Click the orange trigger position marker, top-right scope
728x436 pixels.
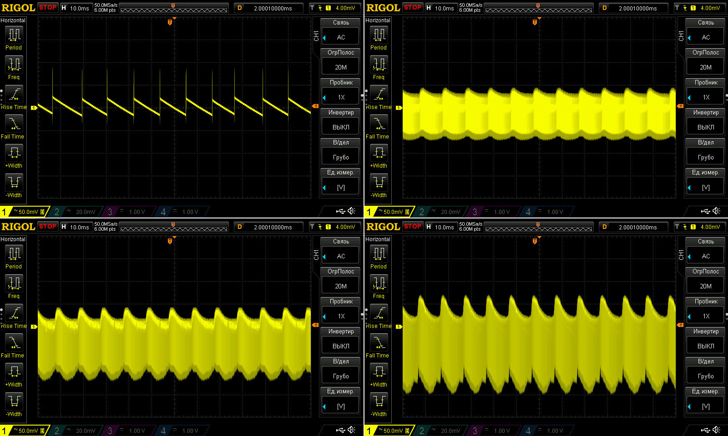click(x=535, y=22)
